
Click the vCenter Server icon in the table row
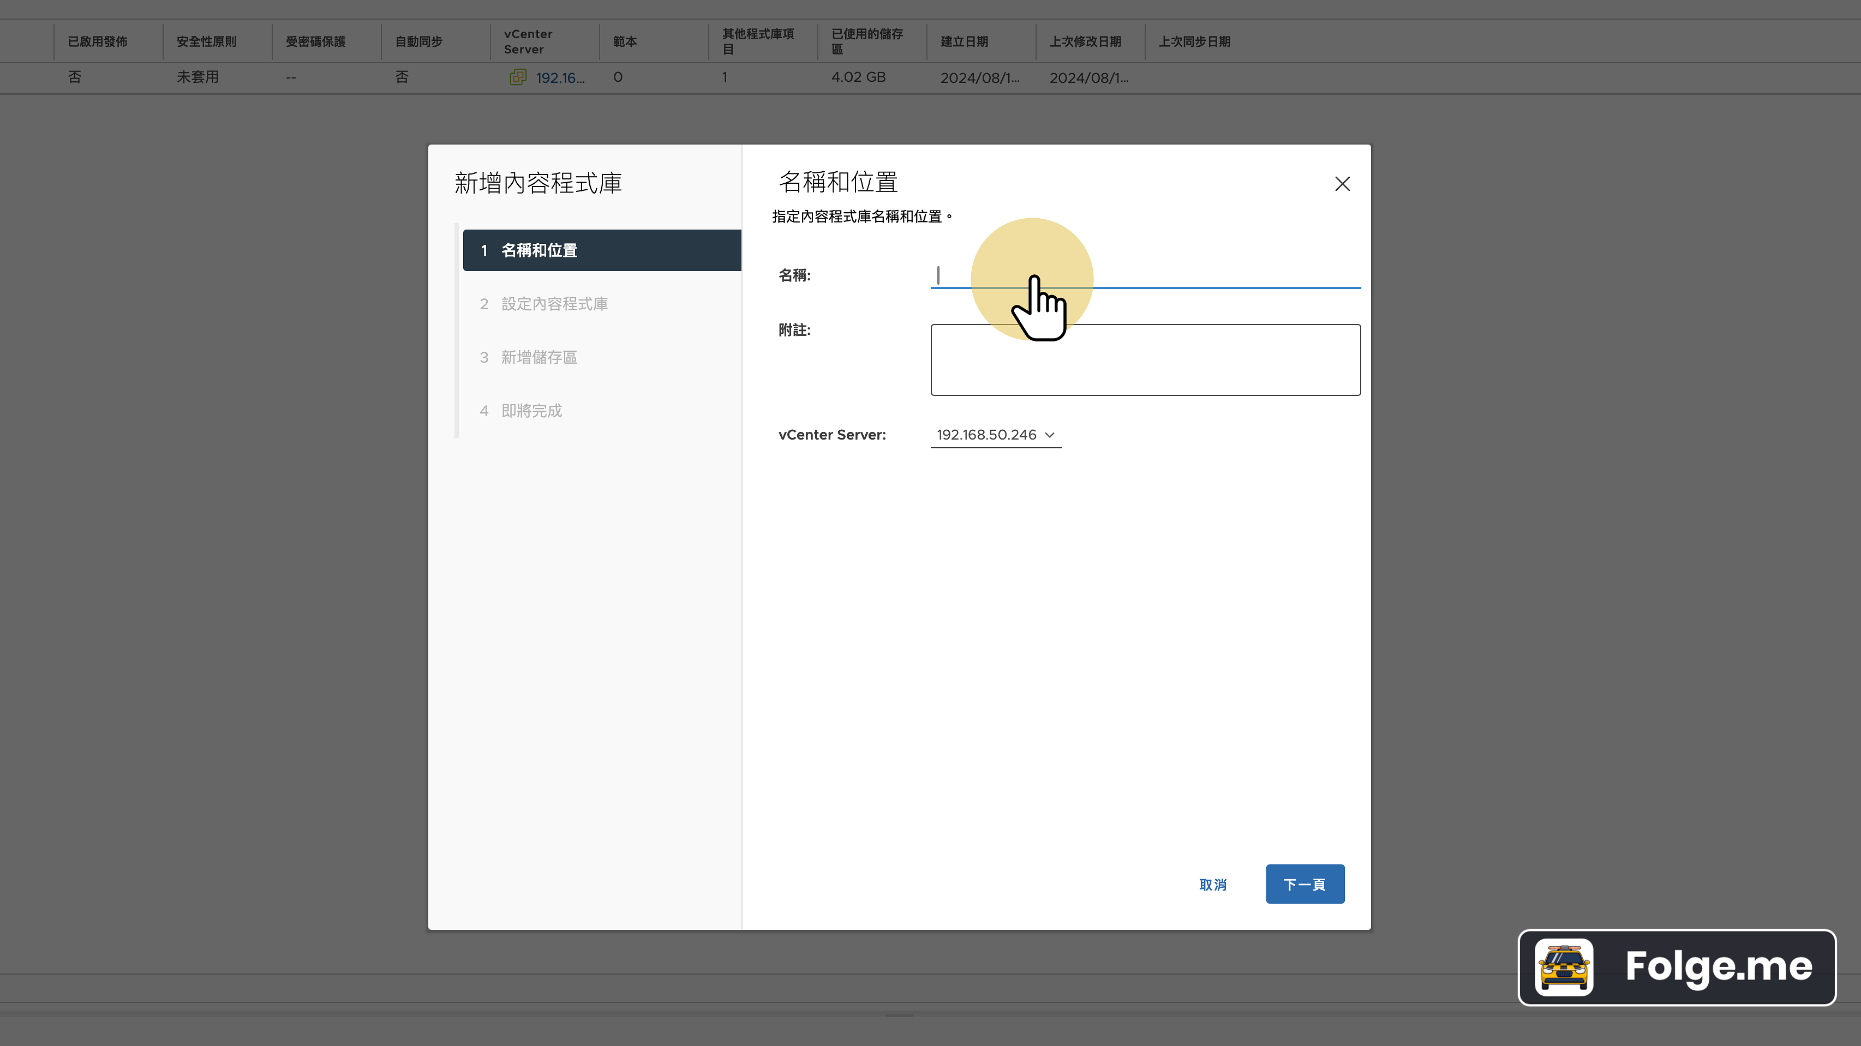pos(518,77)
